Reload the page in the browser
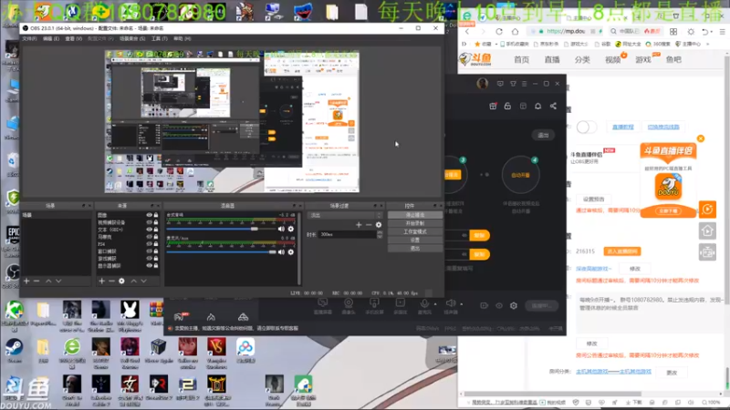The width and height of the screenshot is (730, 410). 499,32
